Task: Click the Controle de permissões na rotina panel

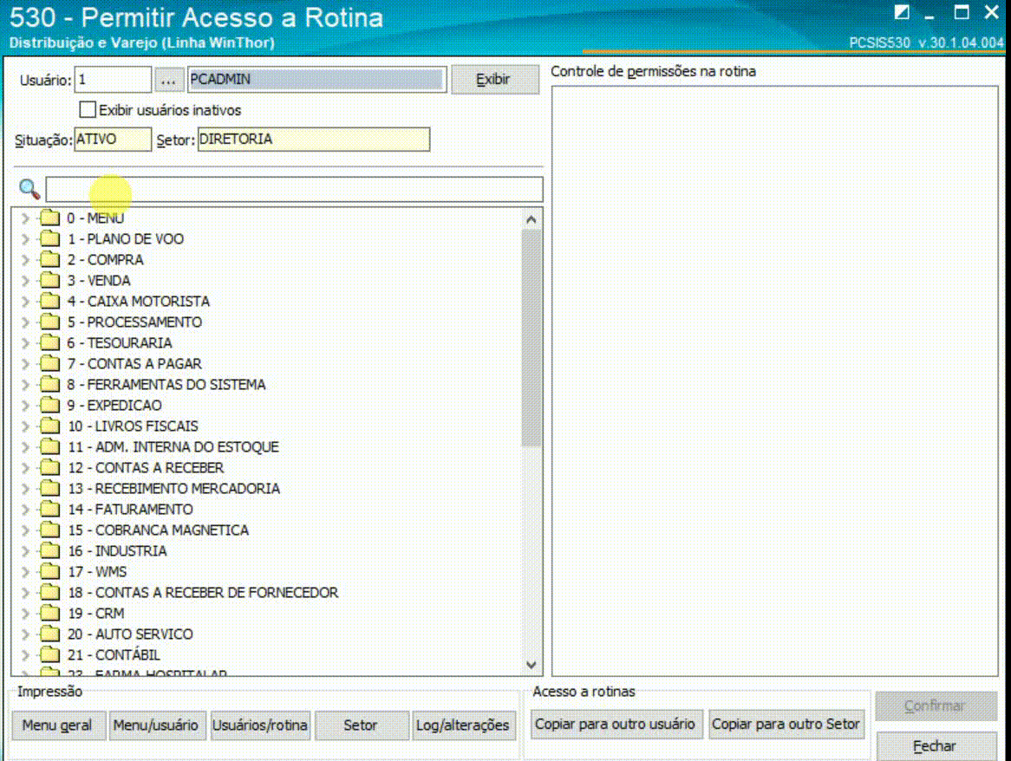Action: click(x=774, y=380)
